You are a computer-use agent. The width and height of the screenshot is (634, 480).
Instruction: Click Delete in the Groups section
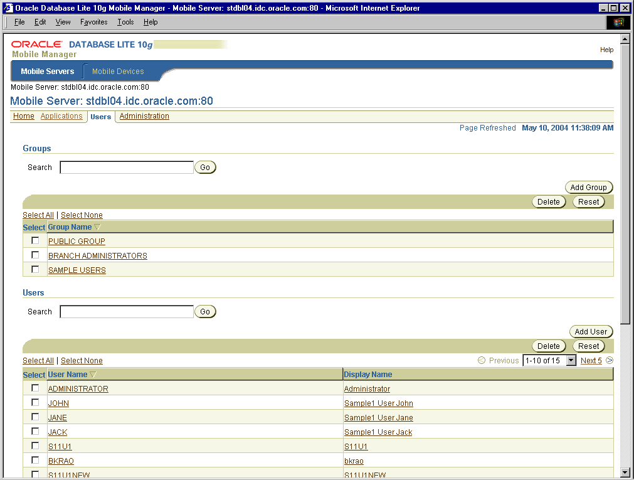pos(549,202)
